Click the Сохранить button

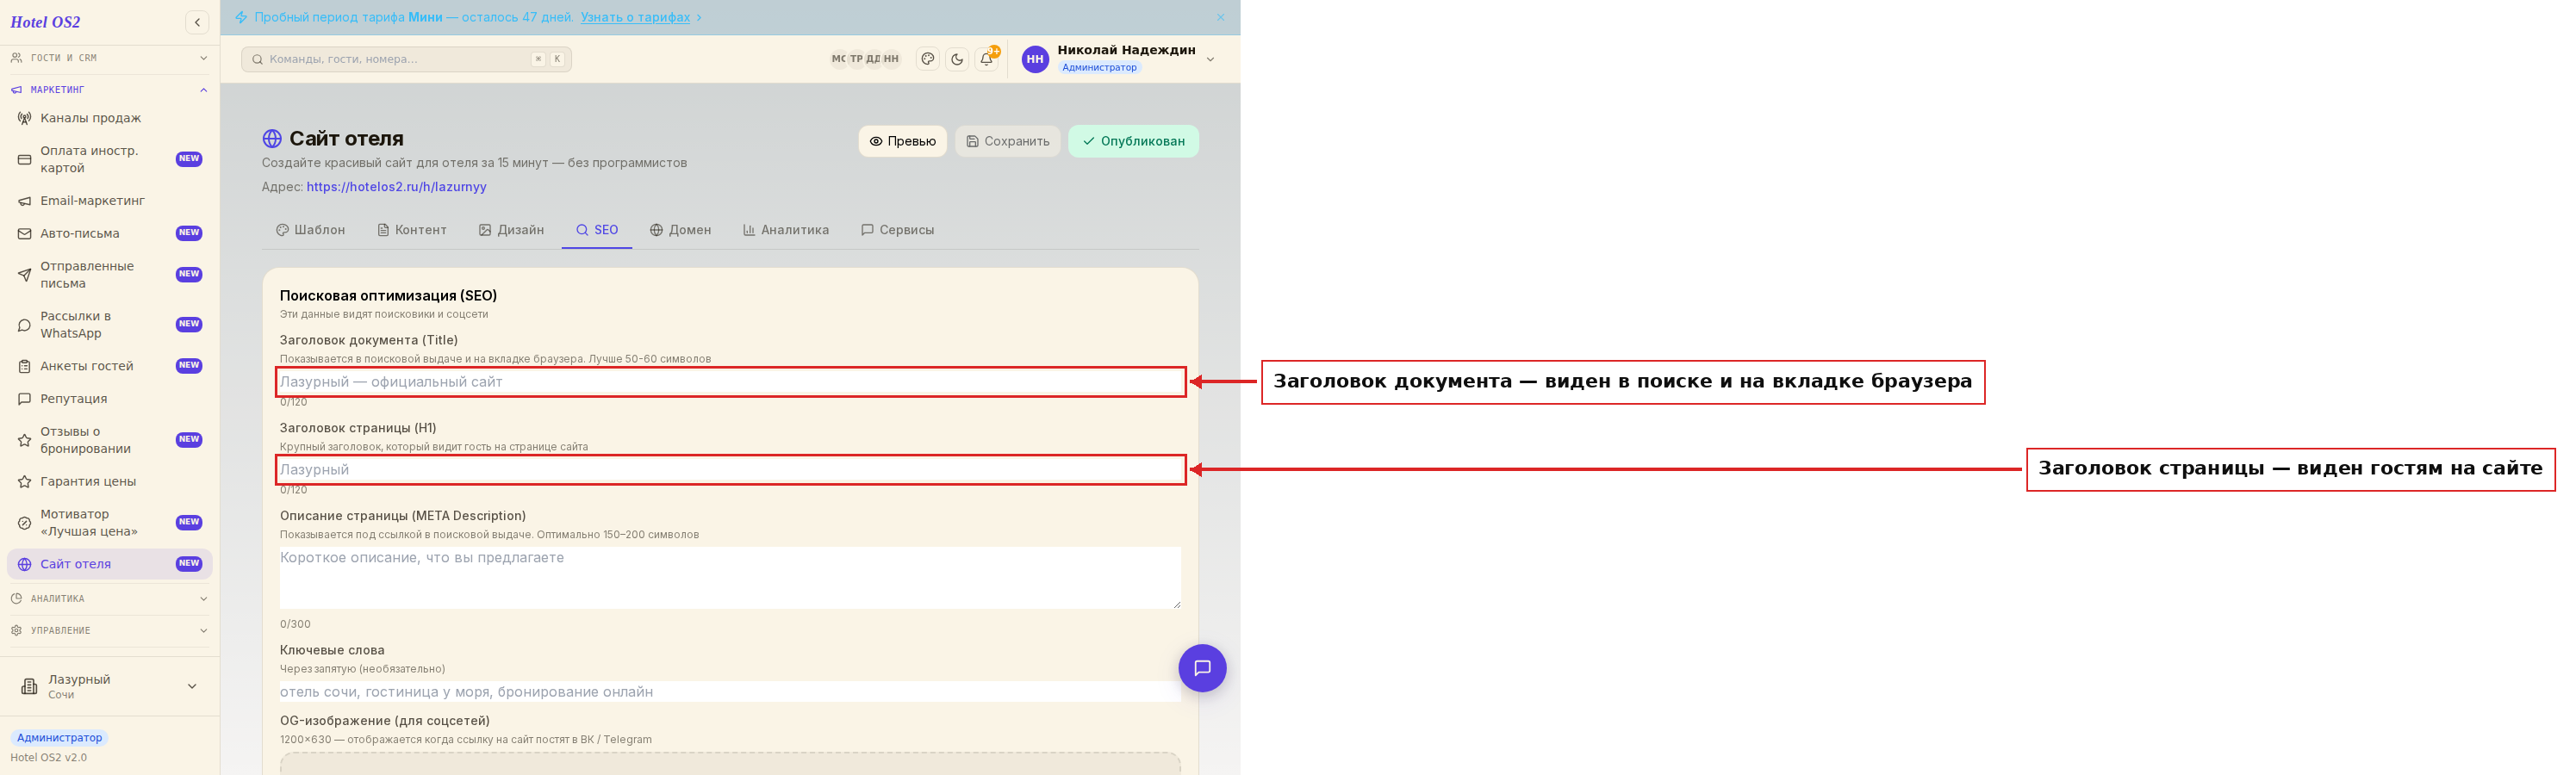click(x=1007, y=141)
